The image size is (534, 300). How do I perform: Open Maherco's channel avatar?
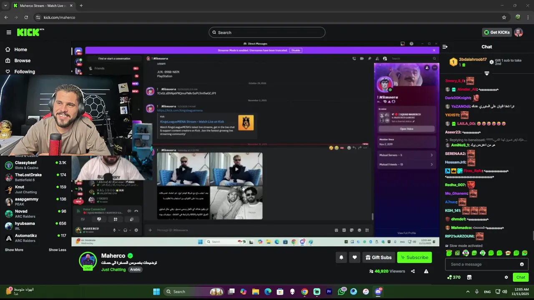tap(88, 260)
